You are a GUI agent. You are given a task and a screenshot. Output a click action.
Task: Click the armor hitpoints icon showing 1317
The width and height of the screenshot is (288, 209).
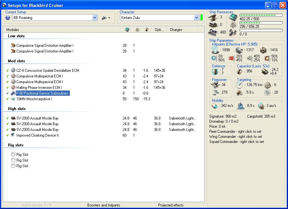coord(239,50)
